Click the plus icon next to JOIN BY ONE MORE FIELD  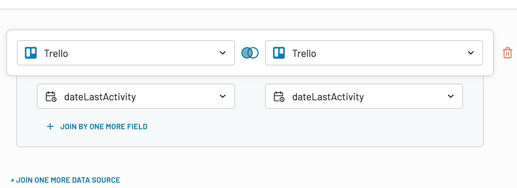(x=50, y=126)
